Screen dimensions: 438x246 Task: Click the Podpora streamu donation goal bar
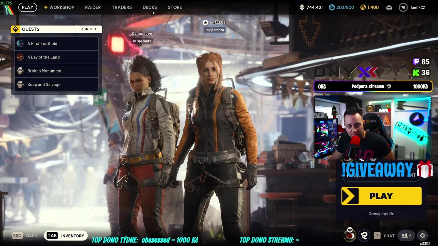373,86
